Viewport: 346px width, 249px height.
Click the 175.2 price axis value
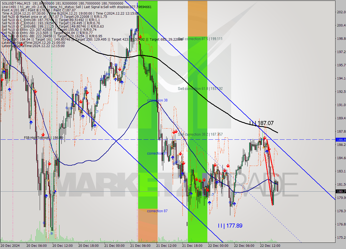tap(341, 237)
